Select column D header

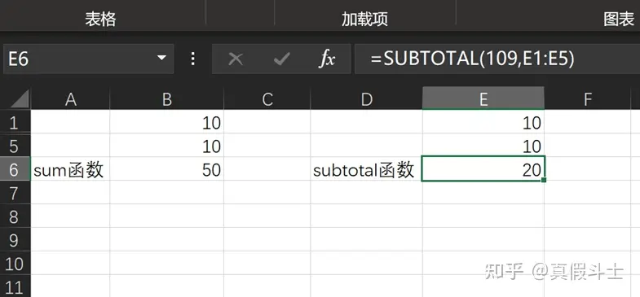(366, 98)
